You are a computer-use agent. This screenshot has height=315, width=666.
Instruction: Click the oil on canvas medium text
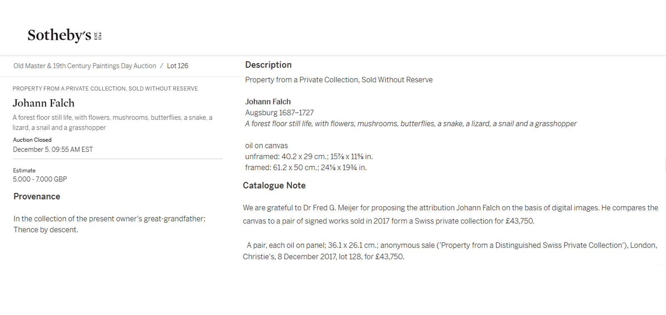[266, 146]
